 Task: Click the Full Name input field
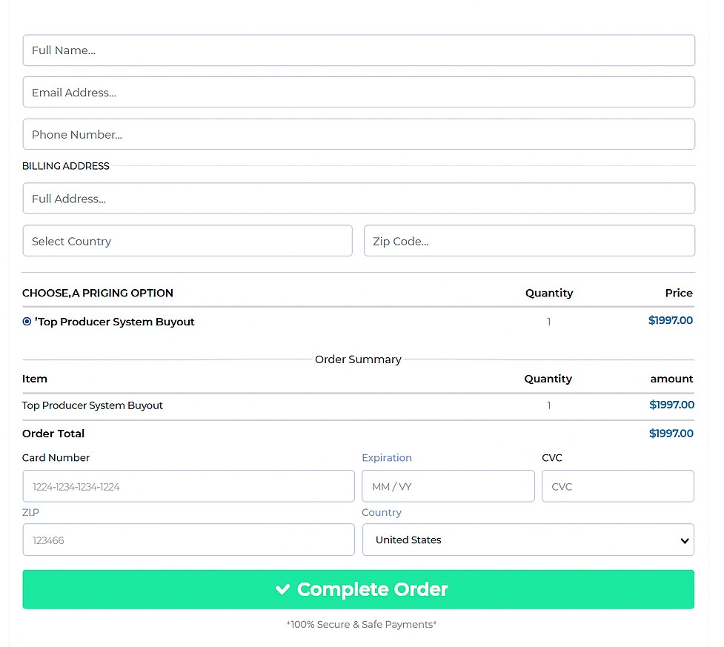(359, 50)
